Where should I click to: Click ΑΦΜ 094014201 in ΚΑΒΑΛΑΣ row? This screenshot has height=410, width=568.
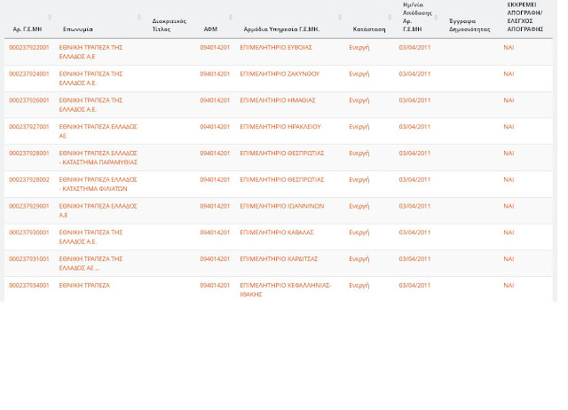[x=215, y=233]
